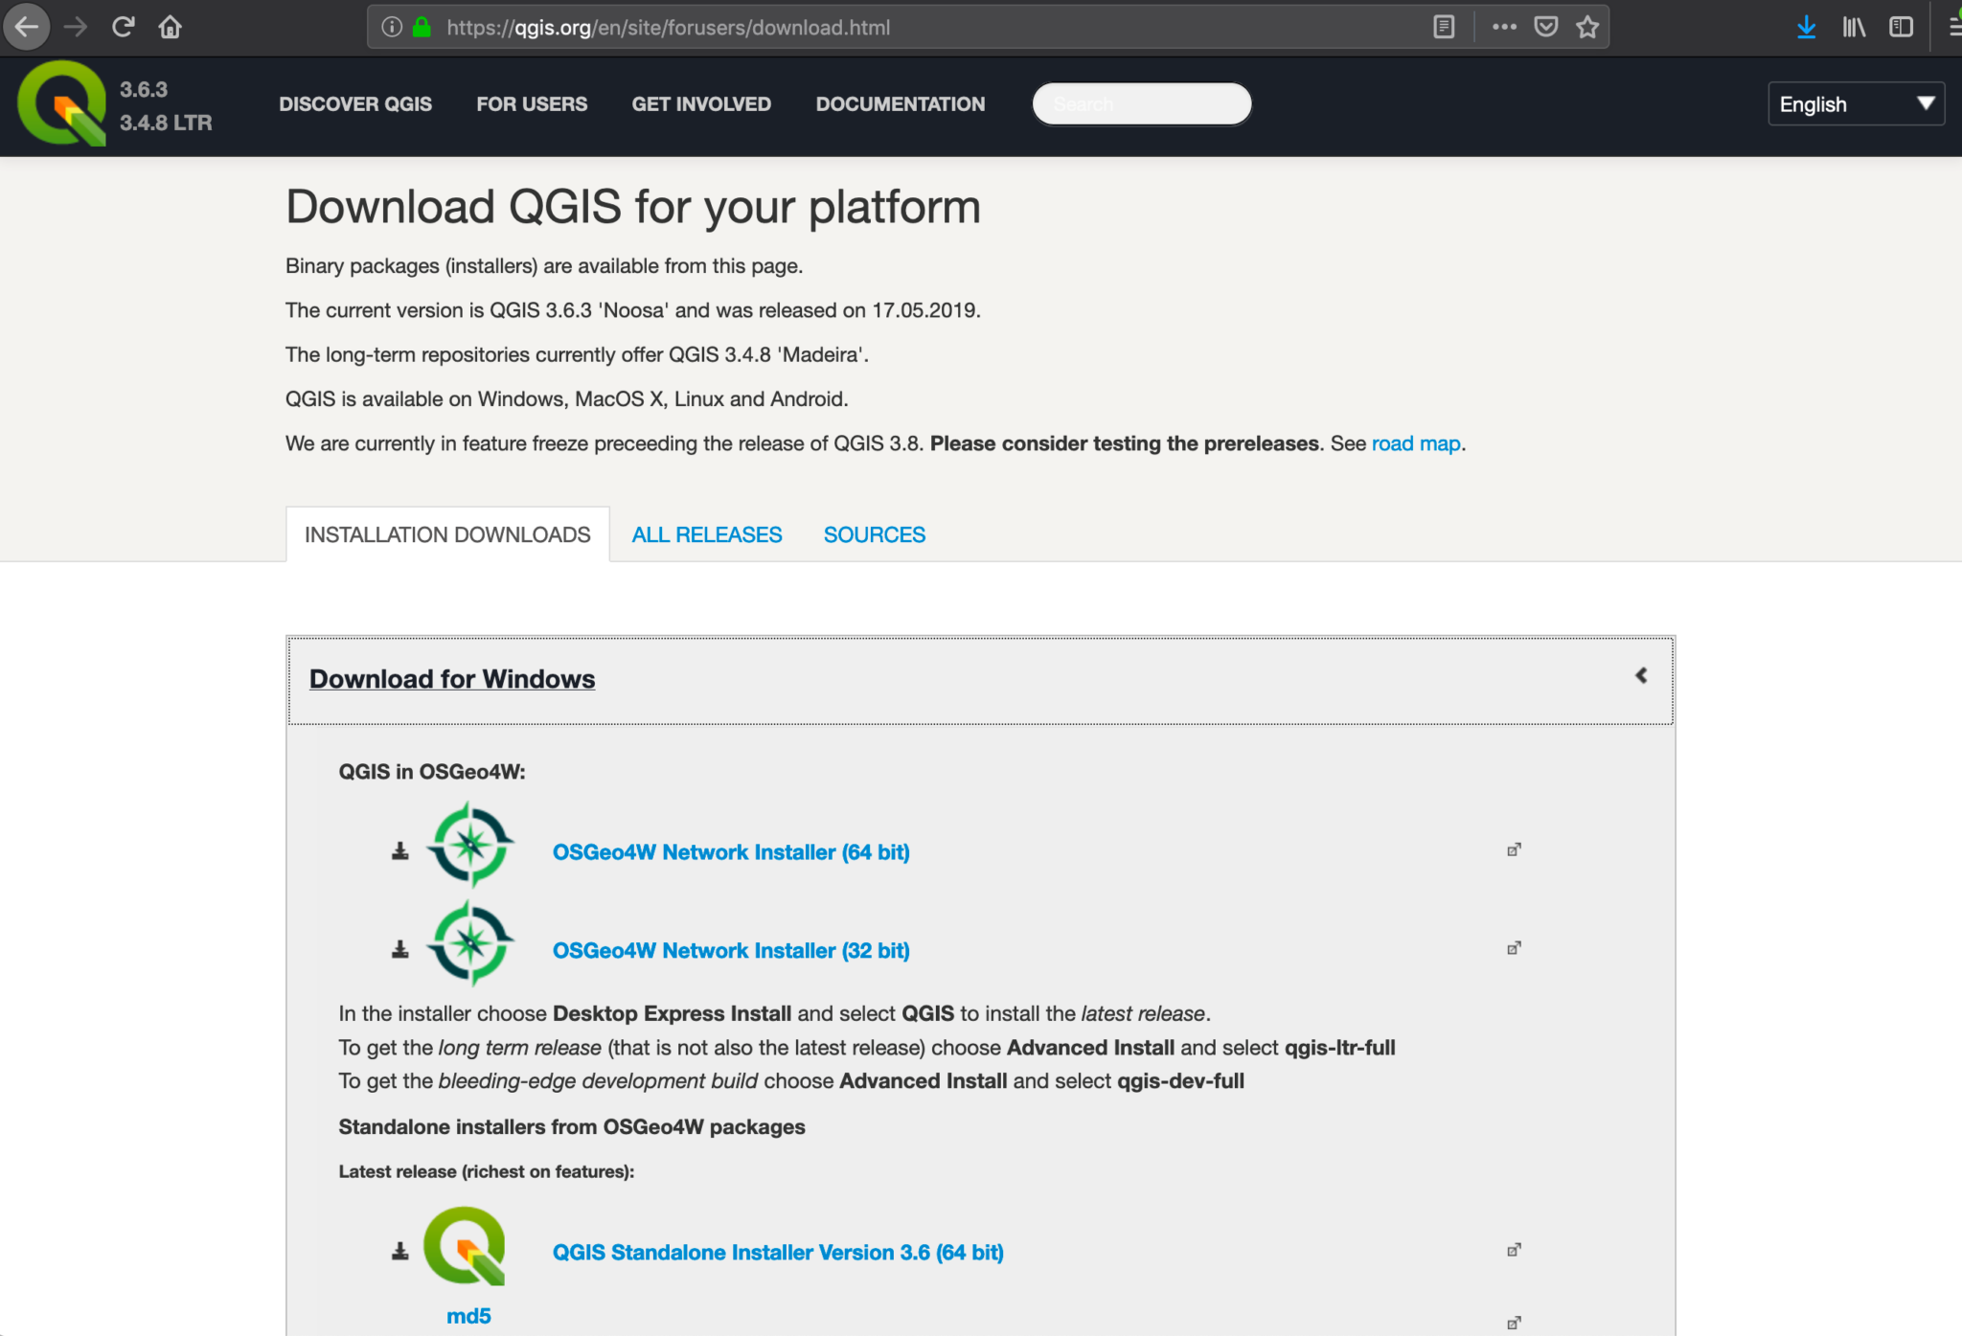Click download icon beside the OSGeo4W 32 bit installer

click(x=400, y=949)
